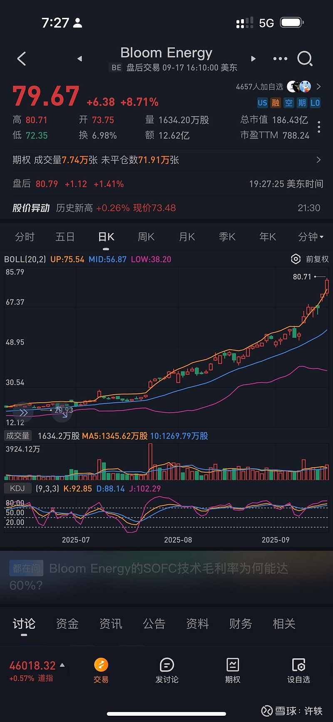
Task: Tap the 换 6.98% turnover value
Action: click(x=98, y=135)
